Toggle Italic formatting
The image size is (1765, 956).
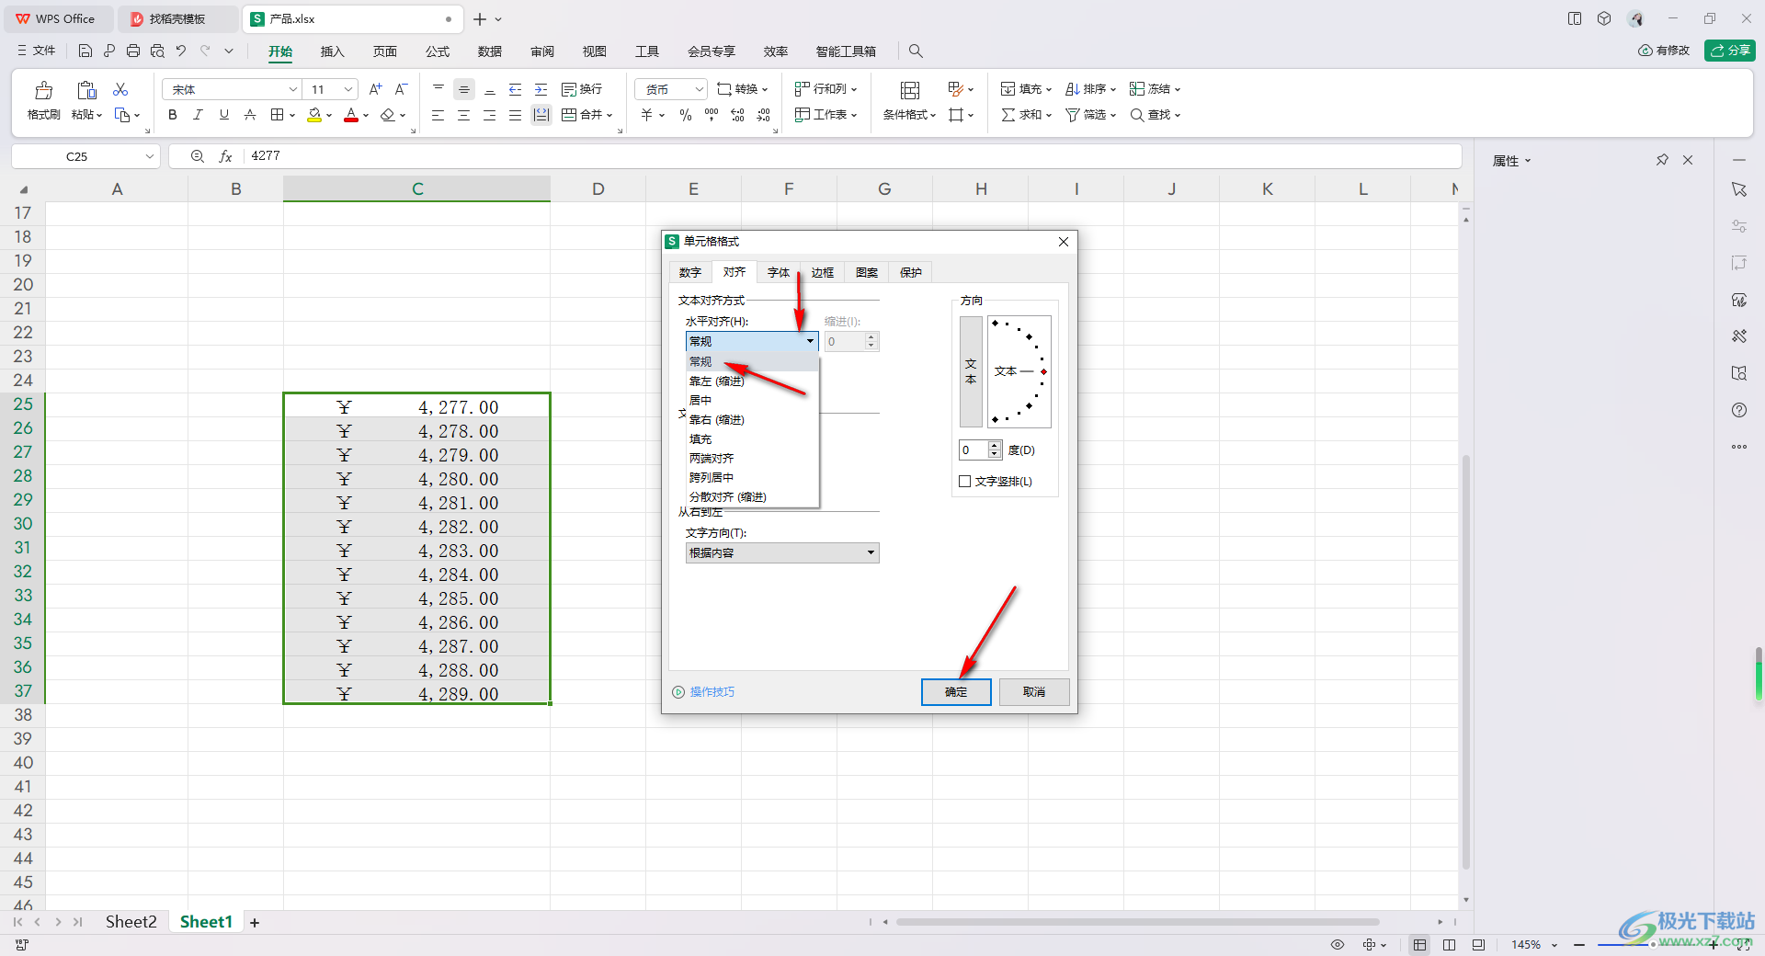[x=198, y=115]
